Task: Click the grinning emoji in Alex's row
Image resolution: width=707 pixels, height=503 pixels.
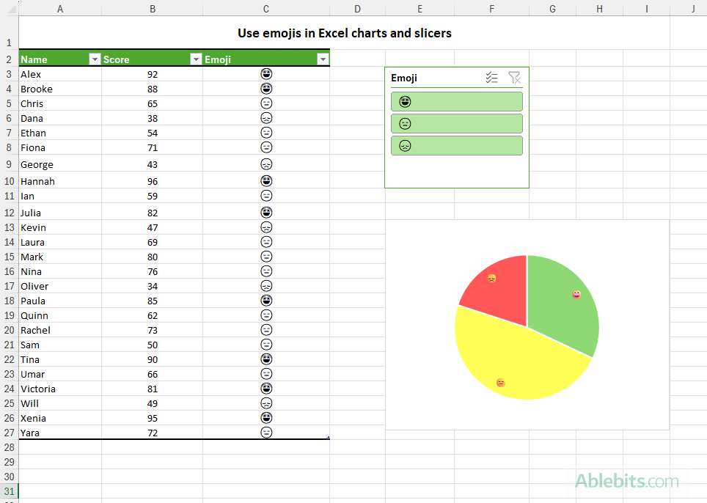Action: tap(266, 73)
